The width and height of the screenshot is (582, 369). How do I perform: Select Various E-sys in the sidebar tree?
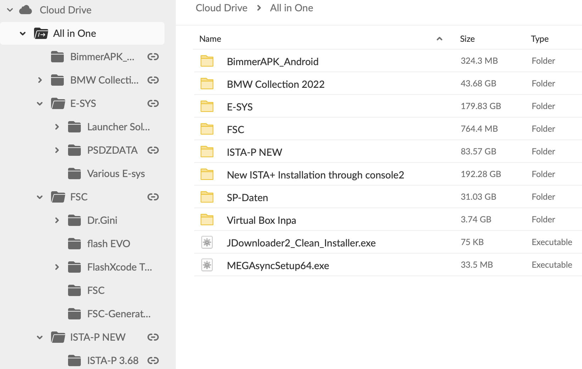click(116, 174)
